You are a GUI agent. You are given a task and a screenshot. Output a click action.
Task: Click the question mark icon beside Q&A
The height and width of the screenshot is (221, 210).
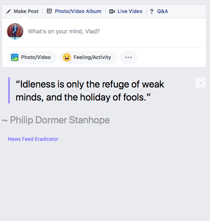152,11
